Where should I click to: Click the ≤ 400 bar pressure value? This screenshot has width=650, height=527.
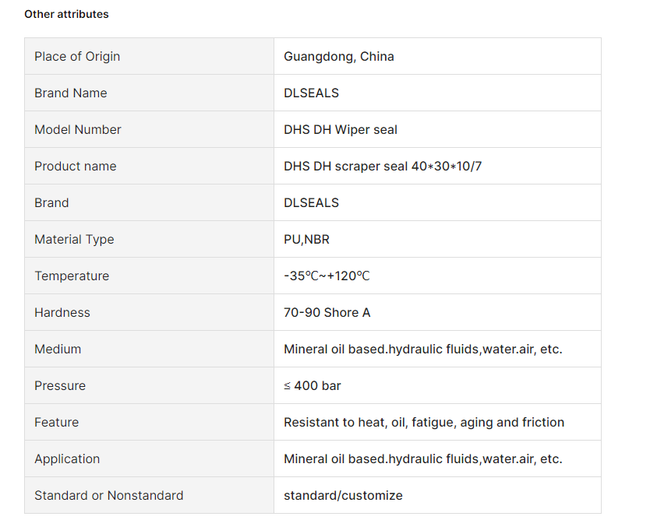[313, 385]
